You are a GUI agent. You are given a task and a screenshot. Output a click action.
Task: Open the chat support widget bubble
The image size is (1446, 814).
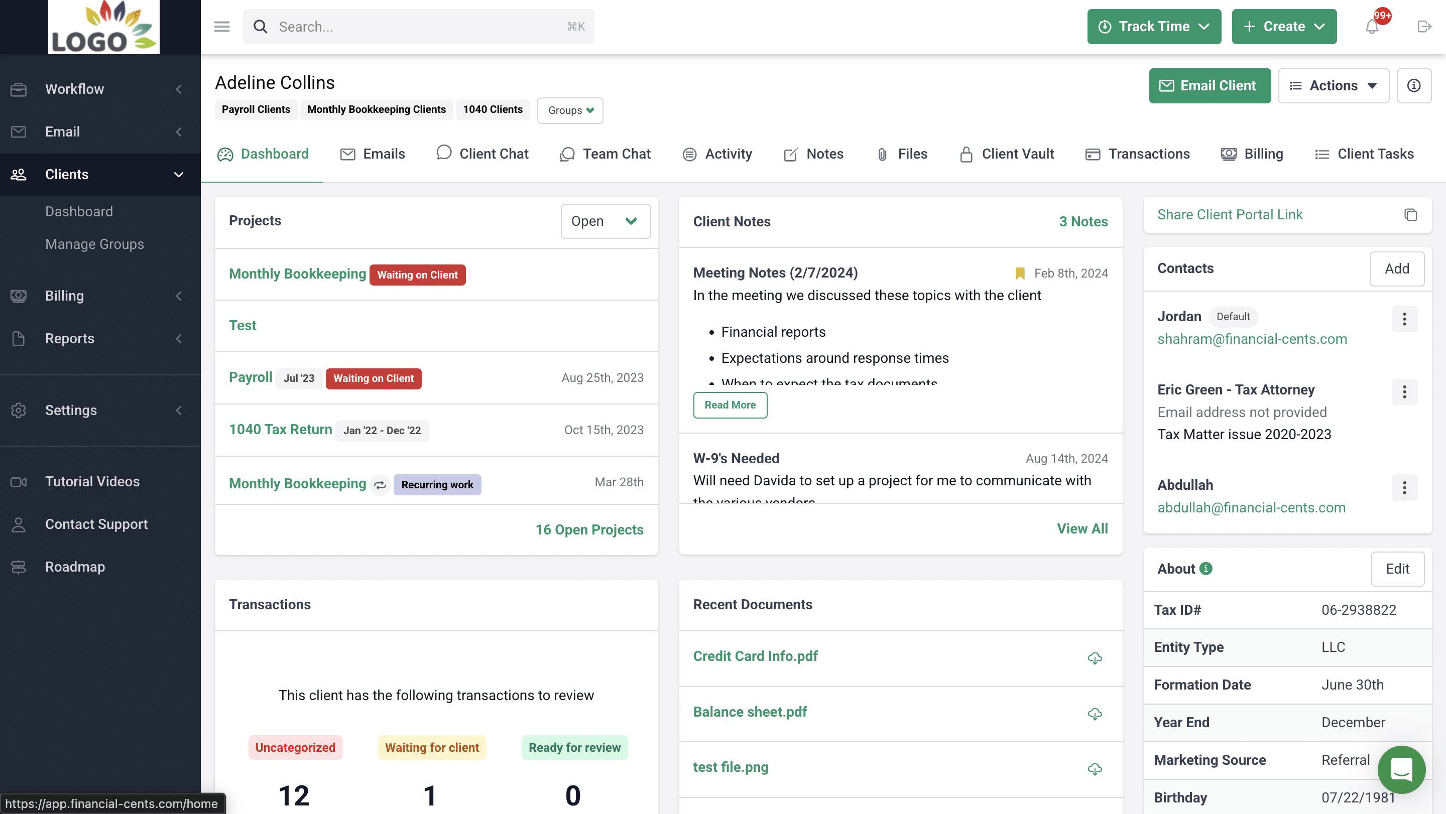[1401, 770]
